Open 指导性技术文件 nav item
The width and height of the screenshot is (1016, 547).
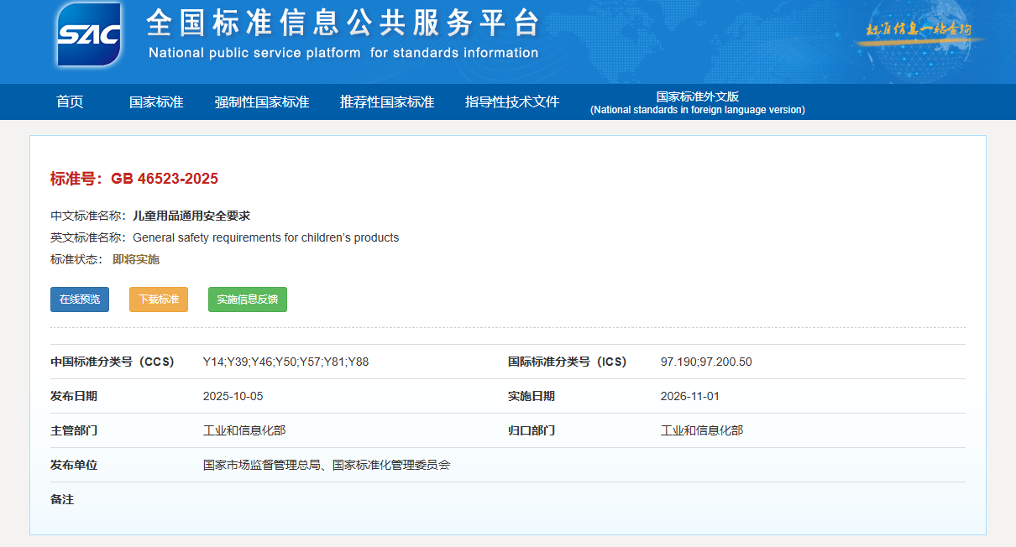tap(512, 102)
